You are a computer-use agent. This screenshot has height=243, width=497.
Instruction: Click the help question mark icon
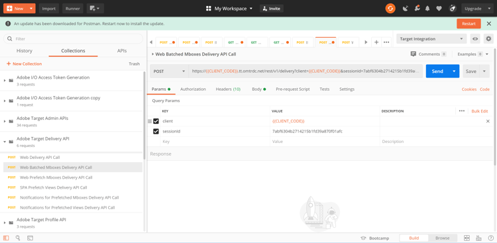click(490, 238)
